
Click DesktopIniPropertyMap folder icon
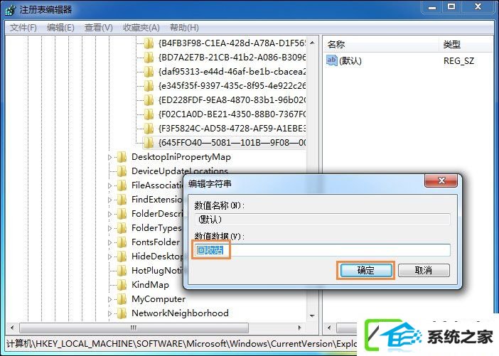[x=122, y=157]
